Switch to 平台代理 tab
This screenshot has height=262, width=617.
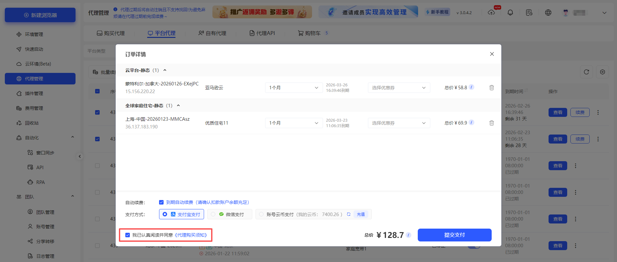pos(161,33)
